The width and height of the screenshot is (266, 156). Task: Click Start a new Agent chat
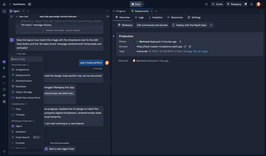coord(60,149)
